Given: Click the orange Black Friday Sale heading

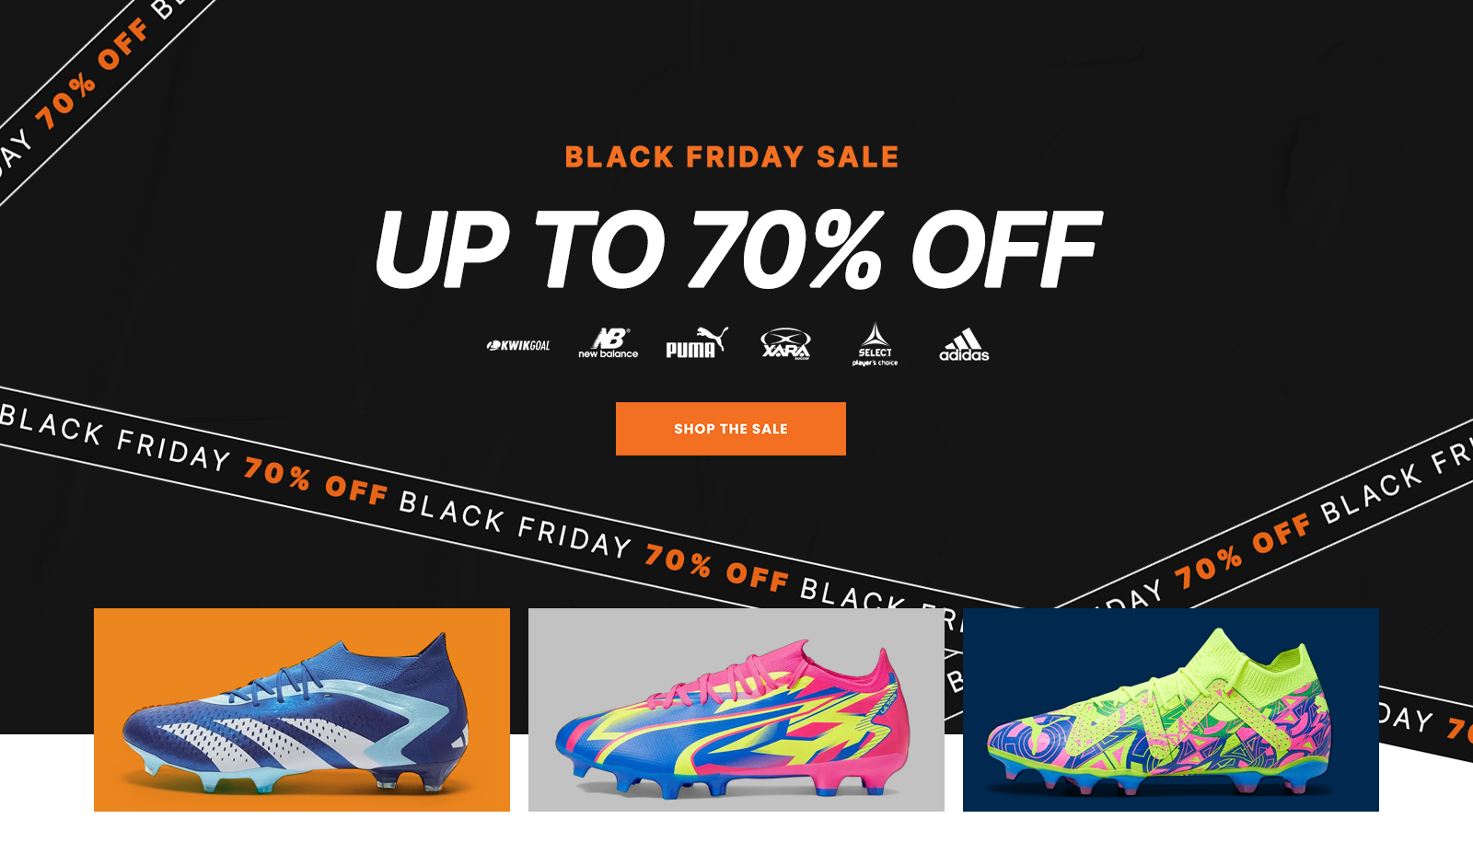Looking at the screenshot, I should [x=732, y=157].
